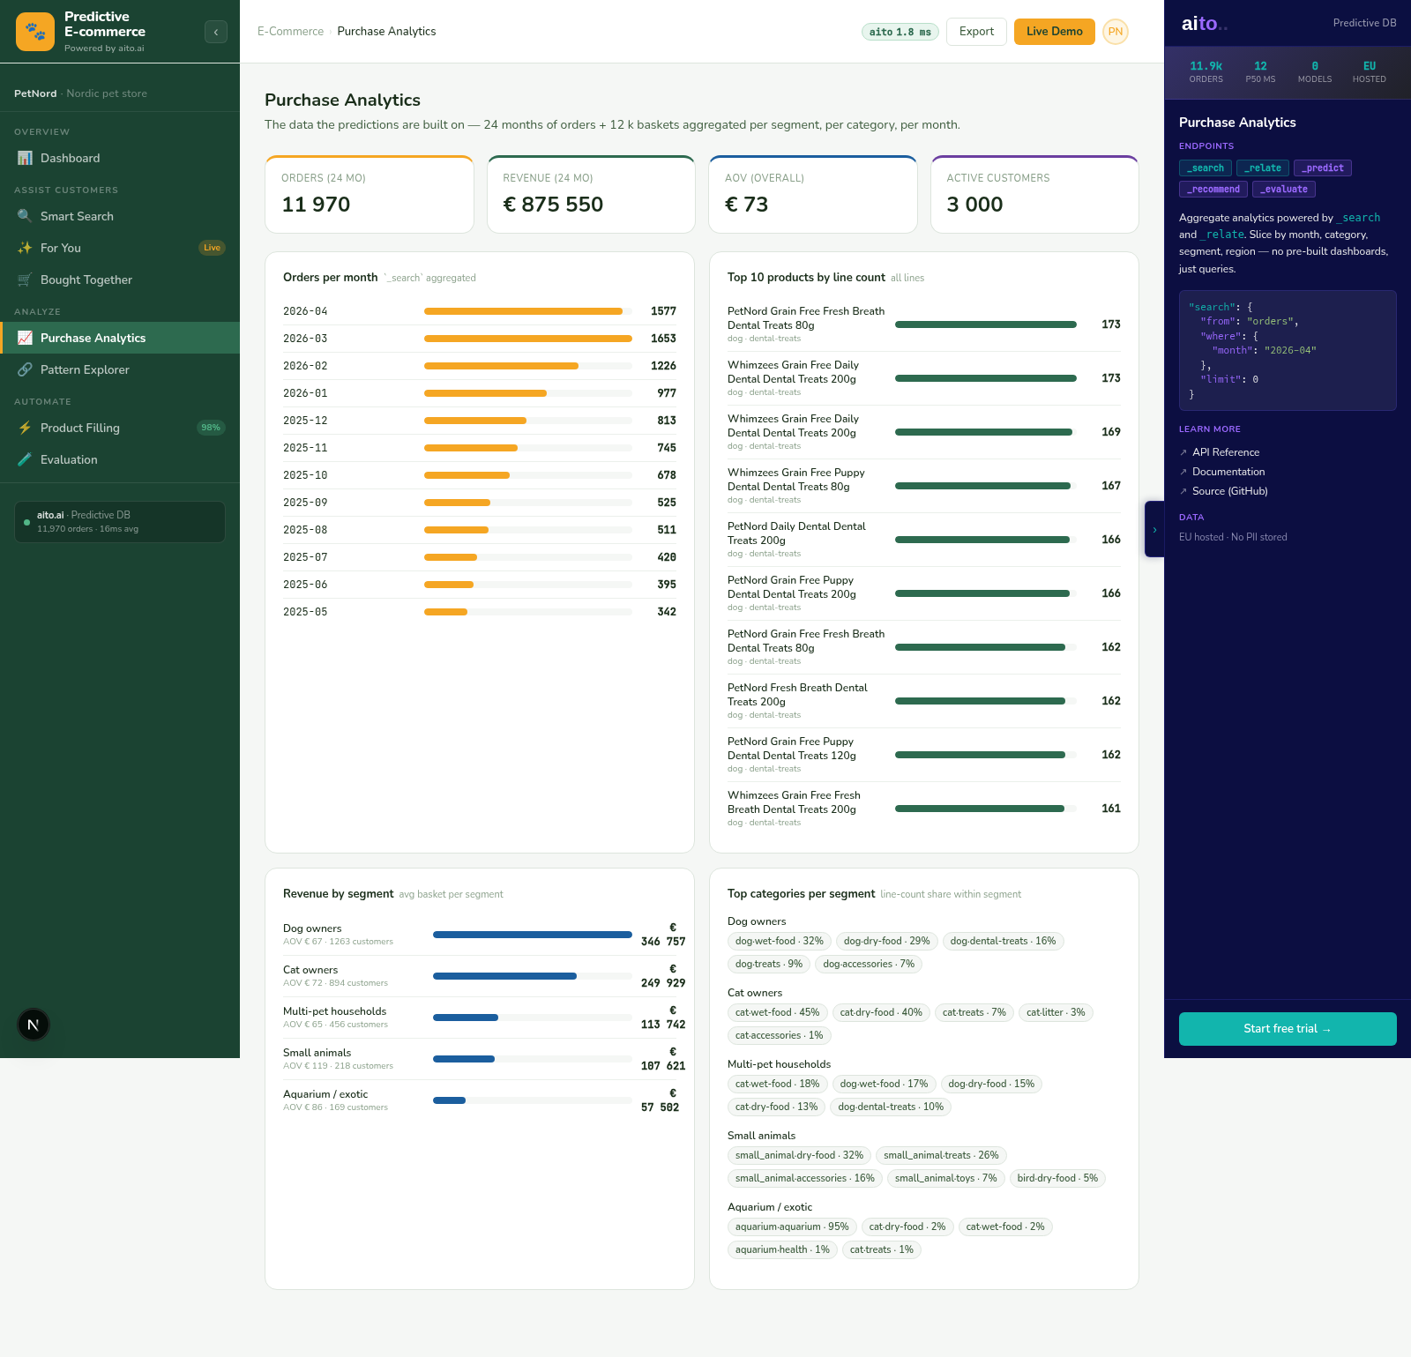Image resolution: width=1411 pixels, height=1357 pixels.
Task: Click the PN user avatar
Action: (x=1116, y=32)
